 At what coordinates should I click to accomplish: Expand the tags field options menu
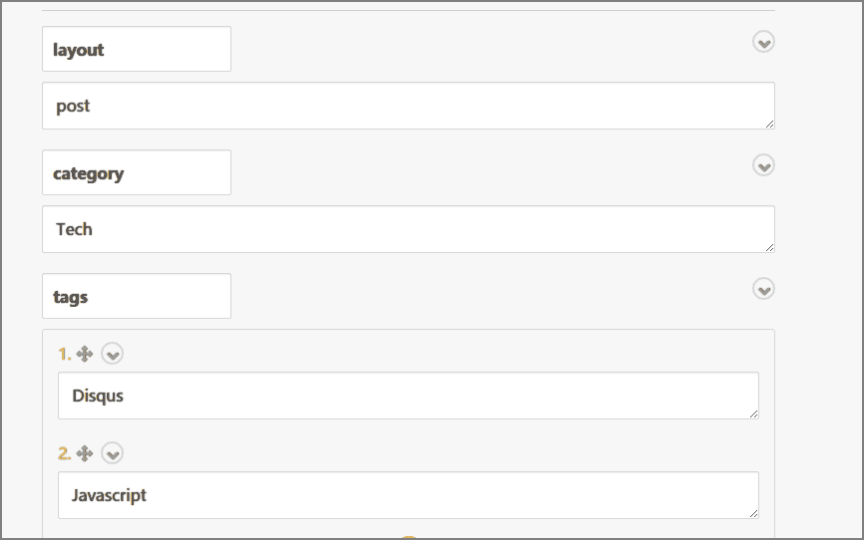coord(763,289)
